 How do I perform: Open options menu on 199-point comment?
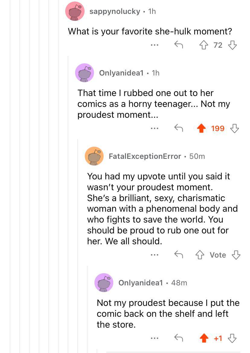point(155,129)
